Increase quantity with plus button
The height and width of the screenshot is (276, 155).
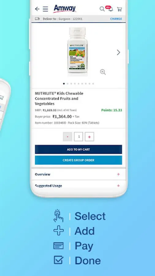(89, 137)
